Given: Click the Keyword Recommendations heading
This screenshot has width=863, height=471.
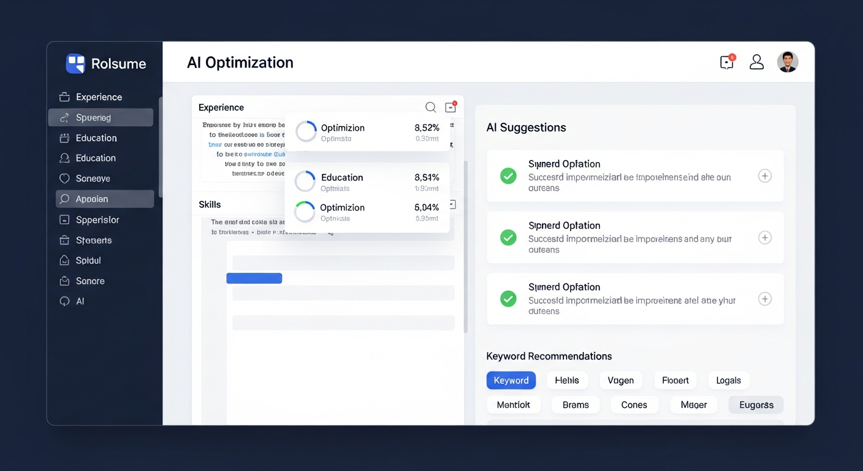Looking at the screenshot, I should 549,356.
